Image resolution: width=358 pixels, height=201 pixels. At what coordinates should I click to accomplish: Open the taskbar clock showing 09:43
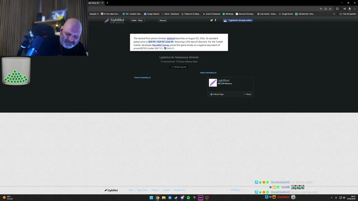(352, 198)
